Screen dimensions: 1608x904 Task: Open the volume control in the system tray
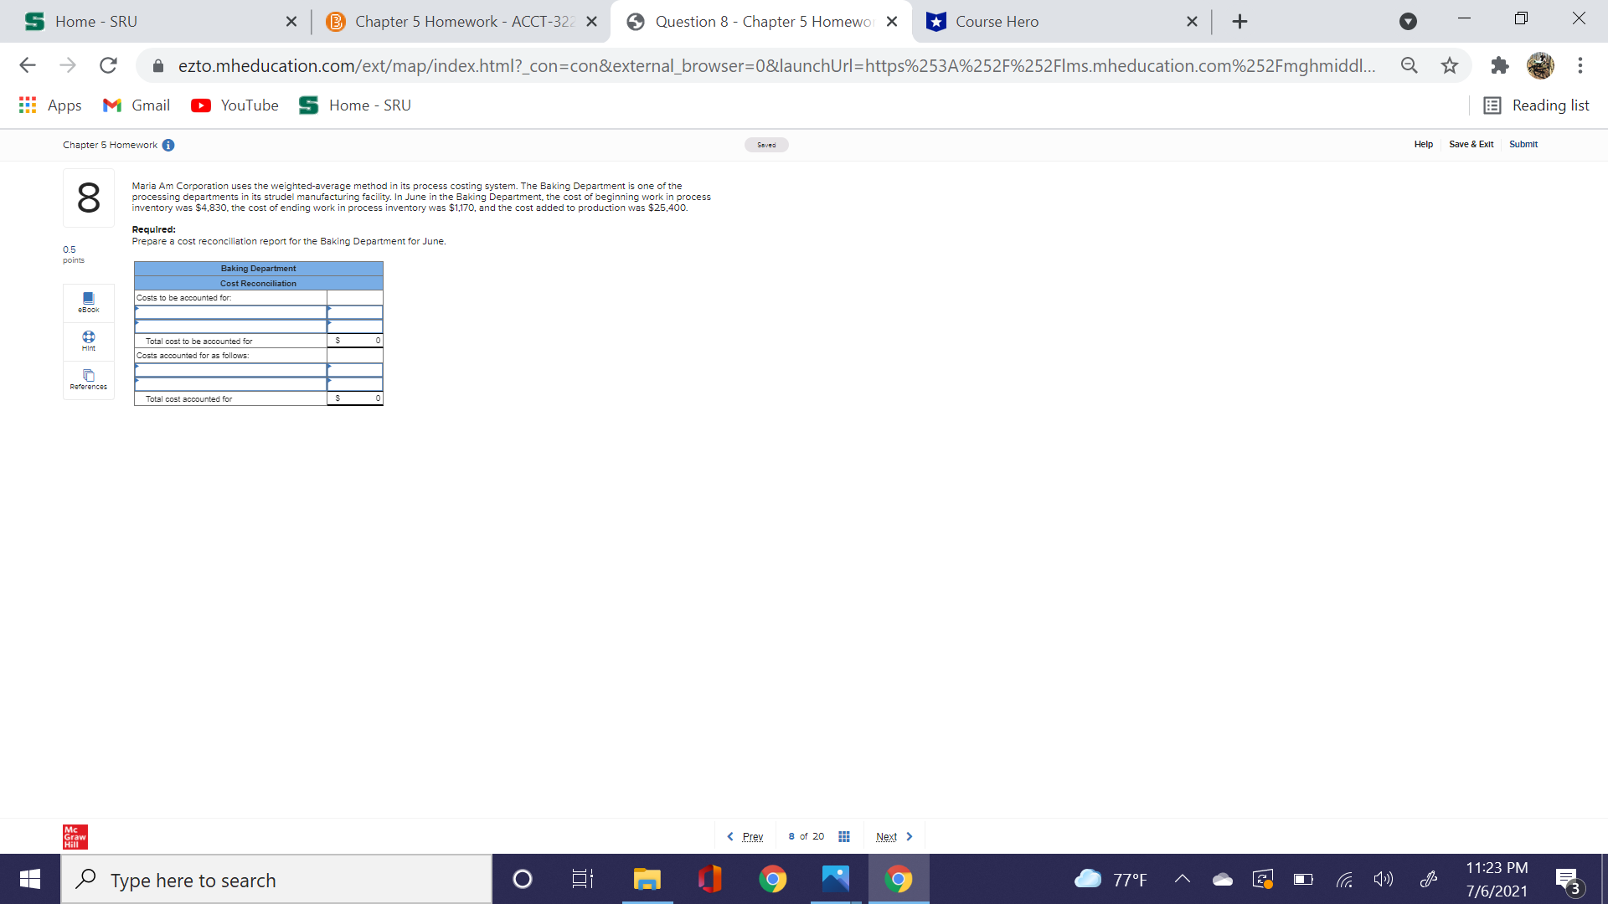point(1384,879)
